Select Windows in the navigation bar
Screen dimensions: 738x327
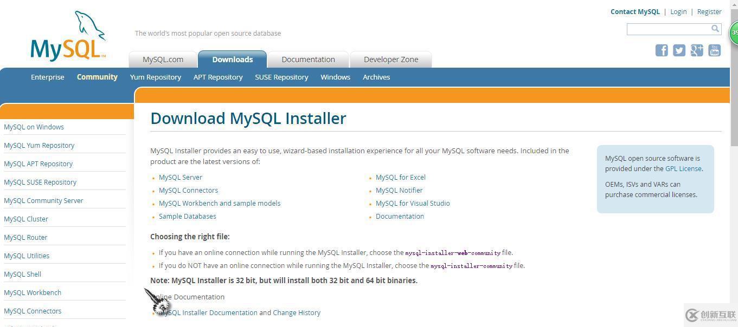[x=335, y=77]
